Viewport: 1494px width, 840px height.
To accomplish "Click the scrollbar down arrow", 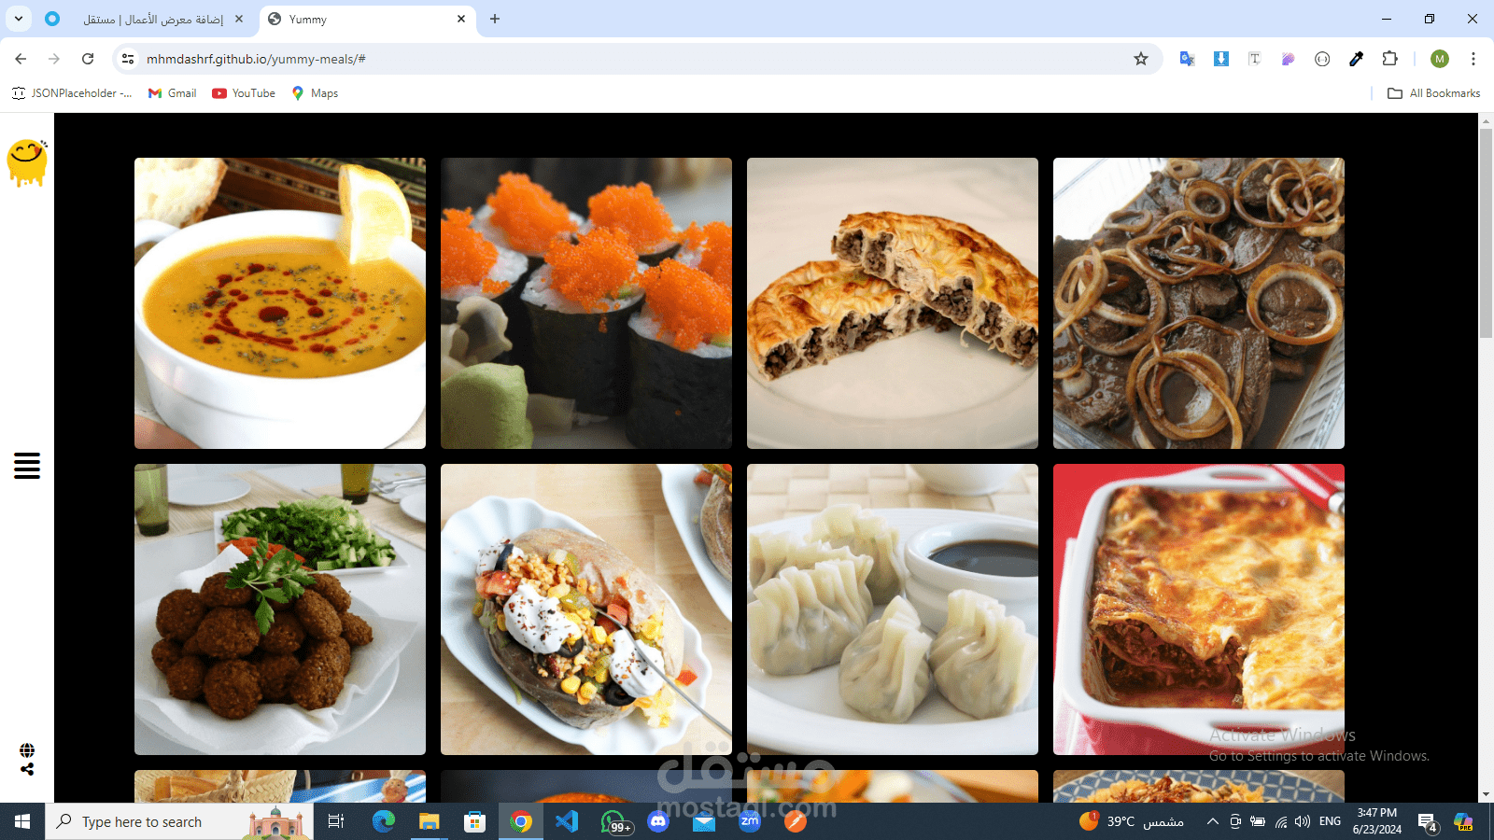I will click(1486, 794).
